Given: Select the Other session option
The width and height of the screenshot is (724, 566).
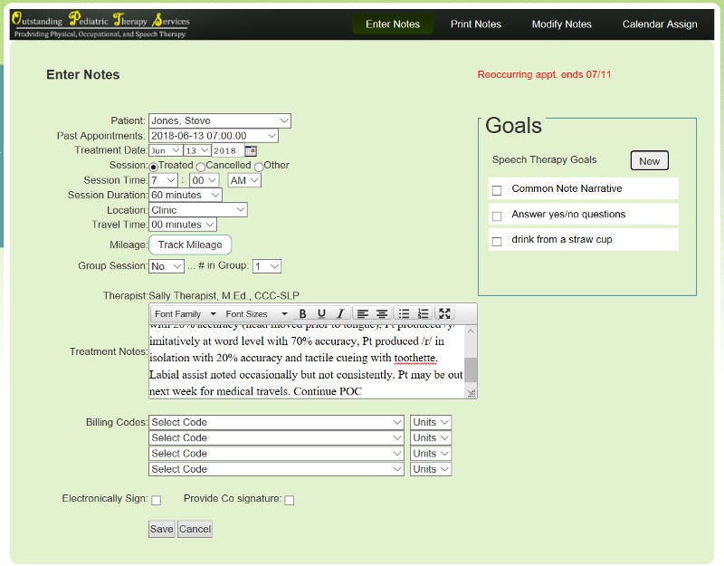Looking at the screenshot, I should coord(259,167).
